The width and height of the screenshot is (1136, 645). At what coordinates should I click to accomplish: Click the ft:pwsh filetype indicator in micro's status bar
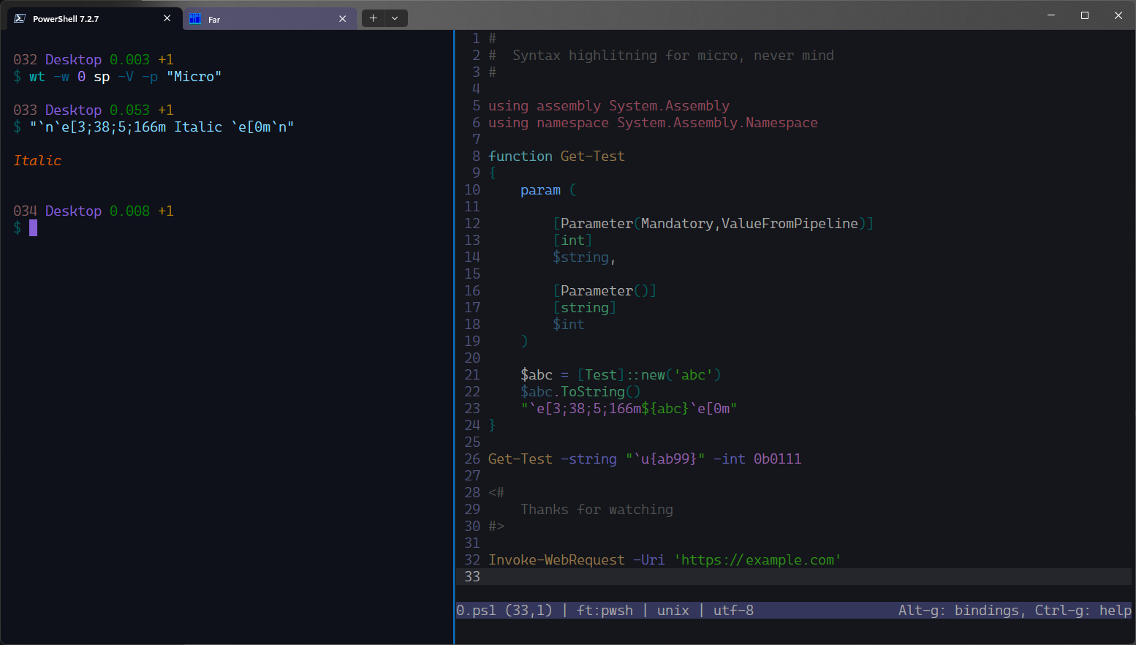pyautogui.click(x=605, y=610)
